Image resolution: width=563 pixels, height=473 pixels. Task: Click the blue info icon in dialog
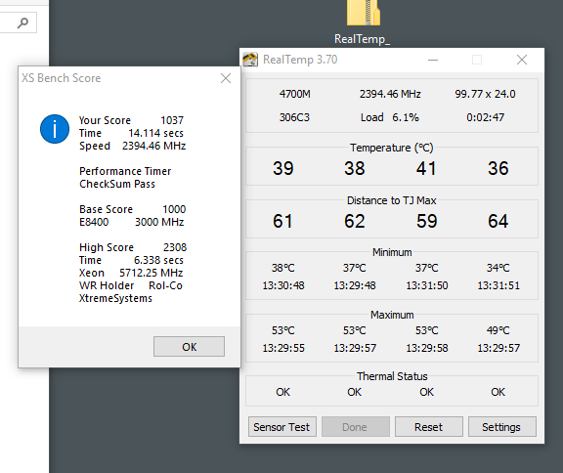[x=55, y=129]
